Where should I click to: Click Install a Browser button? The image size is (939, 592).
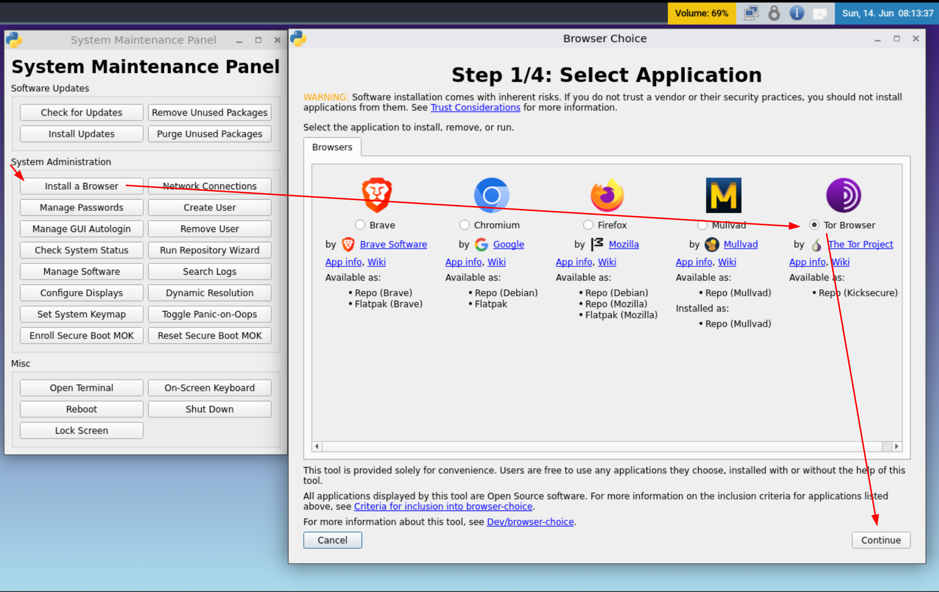coord(81,186)
